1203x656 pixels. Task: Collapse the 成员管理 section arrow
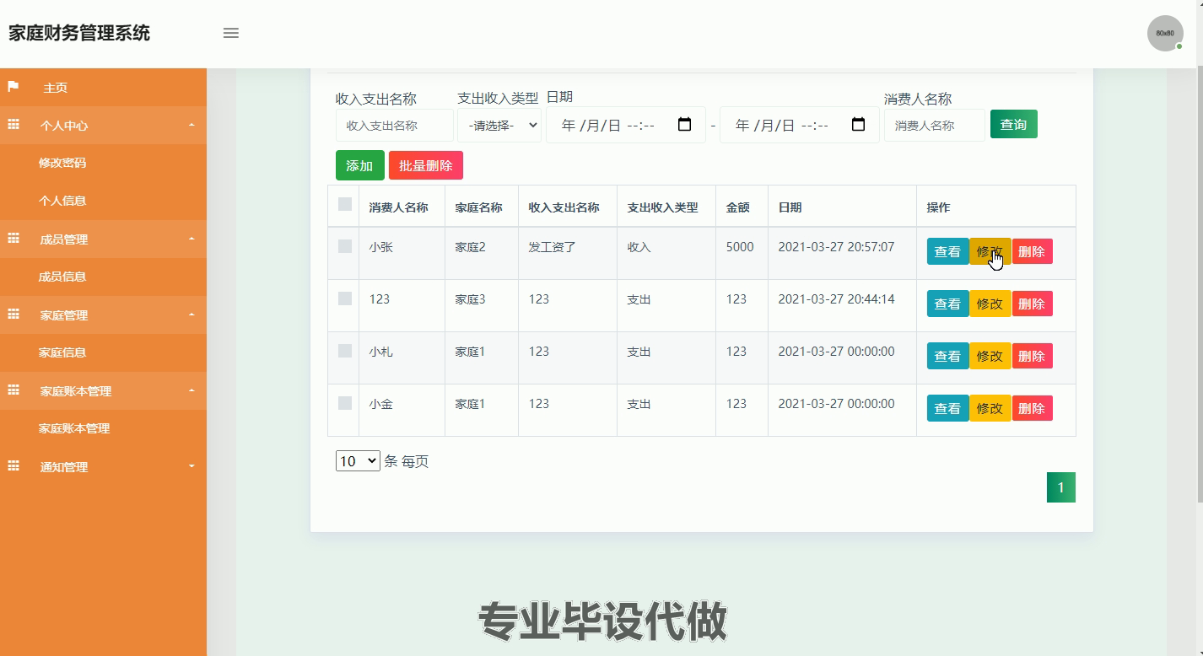coord(192,239)
